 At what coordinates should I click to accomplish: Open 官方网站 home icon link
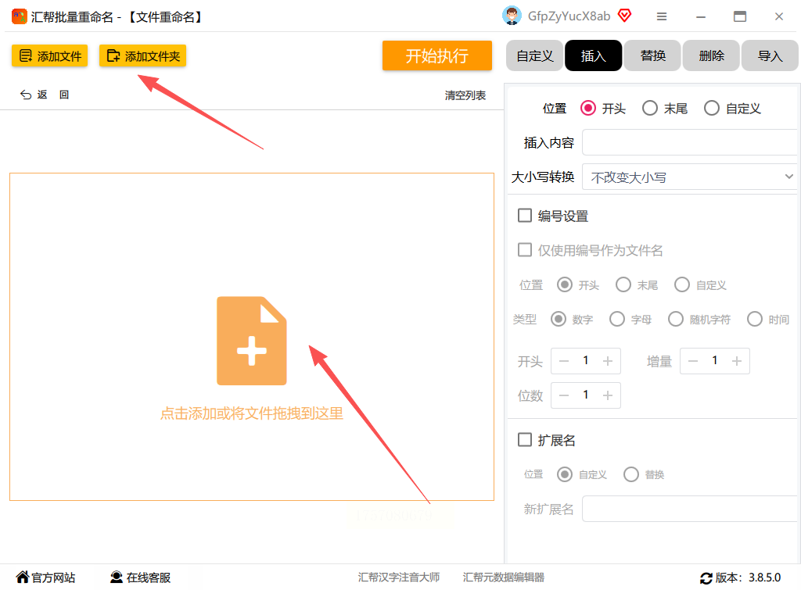[23, 577]
